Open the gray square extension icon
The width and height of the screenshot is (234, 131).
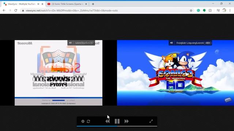pyautogui.click(x=210, y=11)
